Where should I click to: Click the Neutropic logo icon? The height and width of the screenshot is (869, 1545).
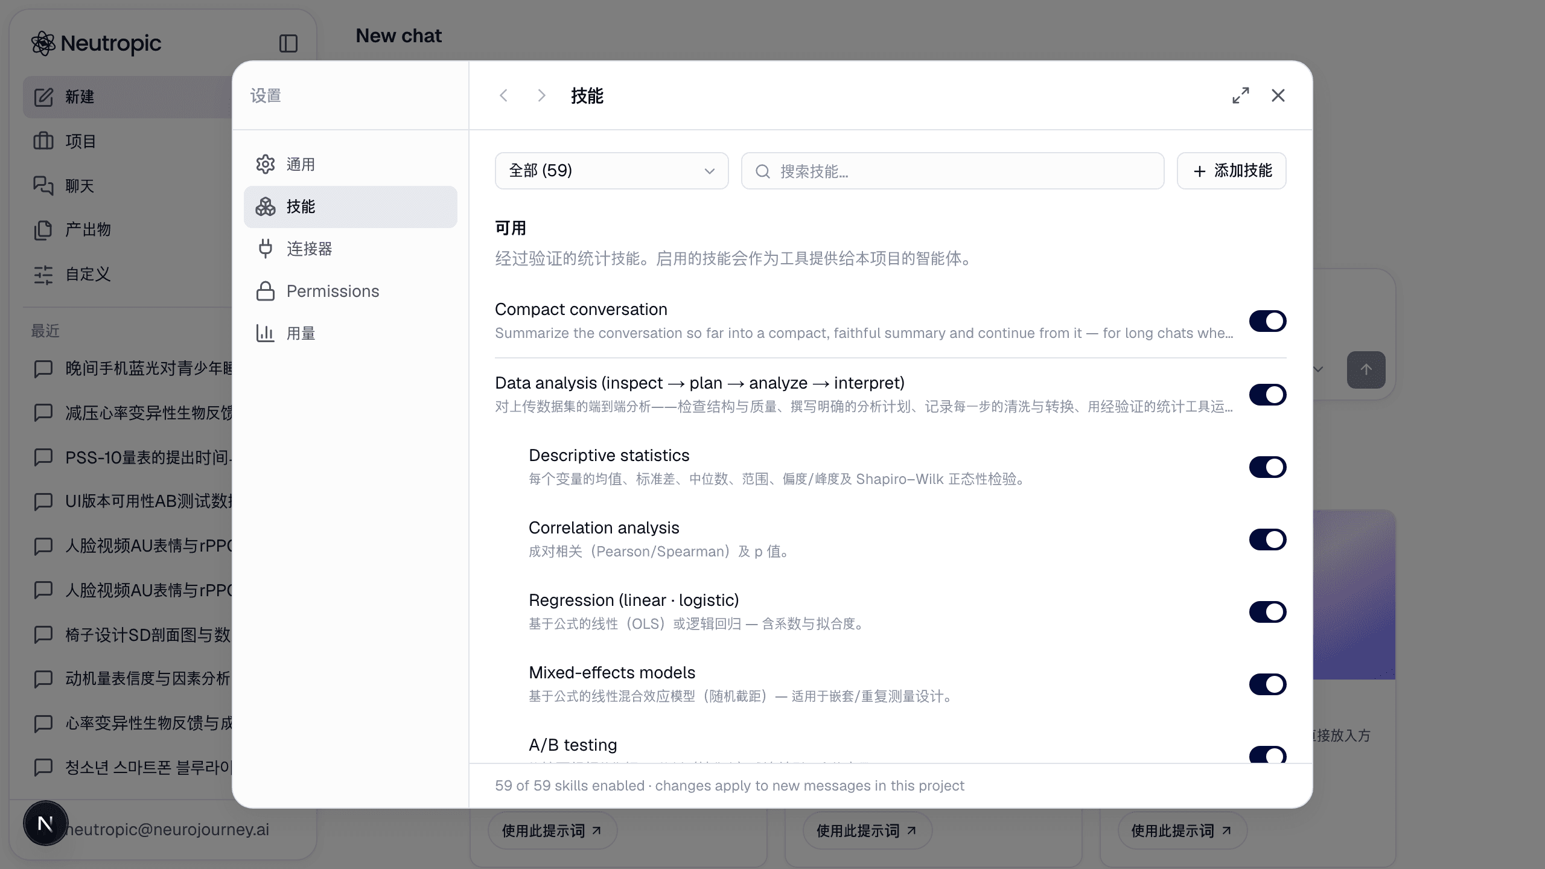43,43
